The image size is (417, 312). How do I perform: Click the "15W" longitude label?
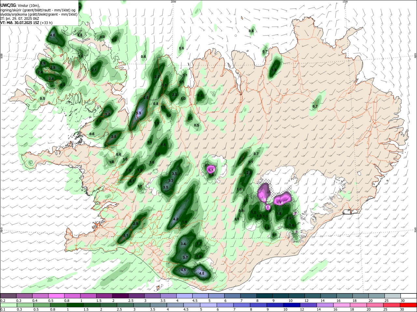click(x=345, y=2)
